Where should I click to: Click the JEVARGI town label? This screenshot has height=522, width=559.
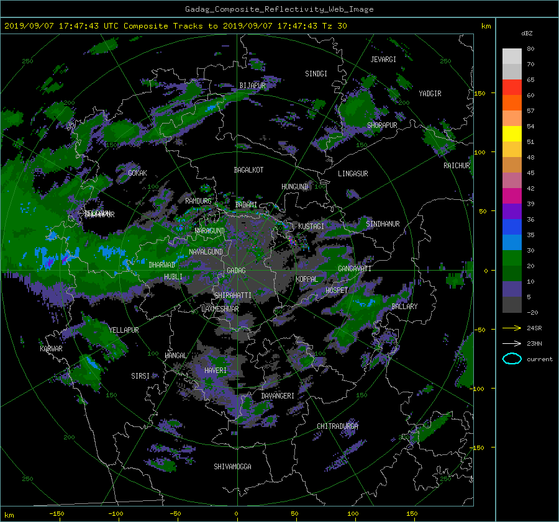coord(383,60)
